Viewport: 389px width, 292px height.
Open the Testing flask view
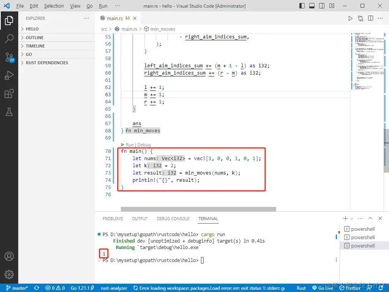[9, 112]
